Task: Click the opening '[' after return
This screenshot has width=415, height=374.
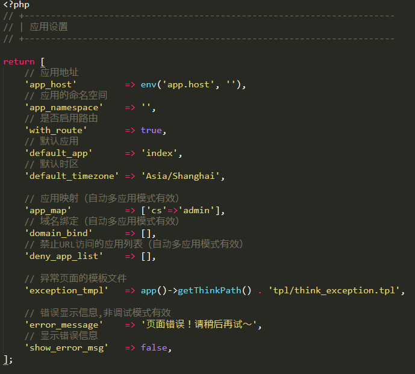Action: click(x=43, y=62)
